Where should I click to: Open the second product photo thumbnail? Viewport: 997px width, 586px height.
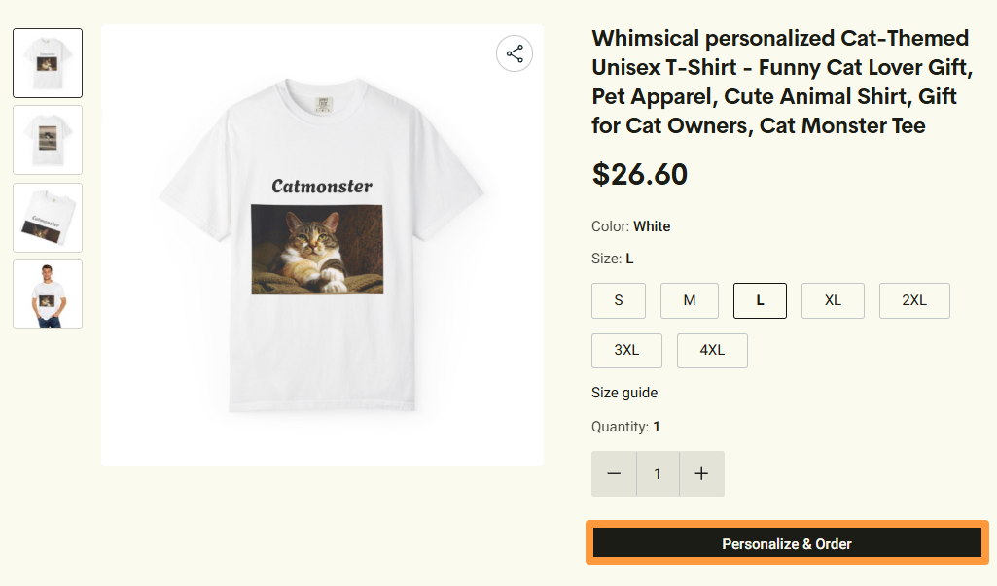coord(47,140)
